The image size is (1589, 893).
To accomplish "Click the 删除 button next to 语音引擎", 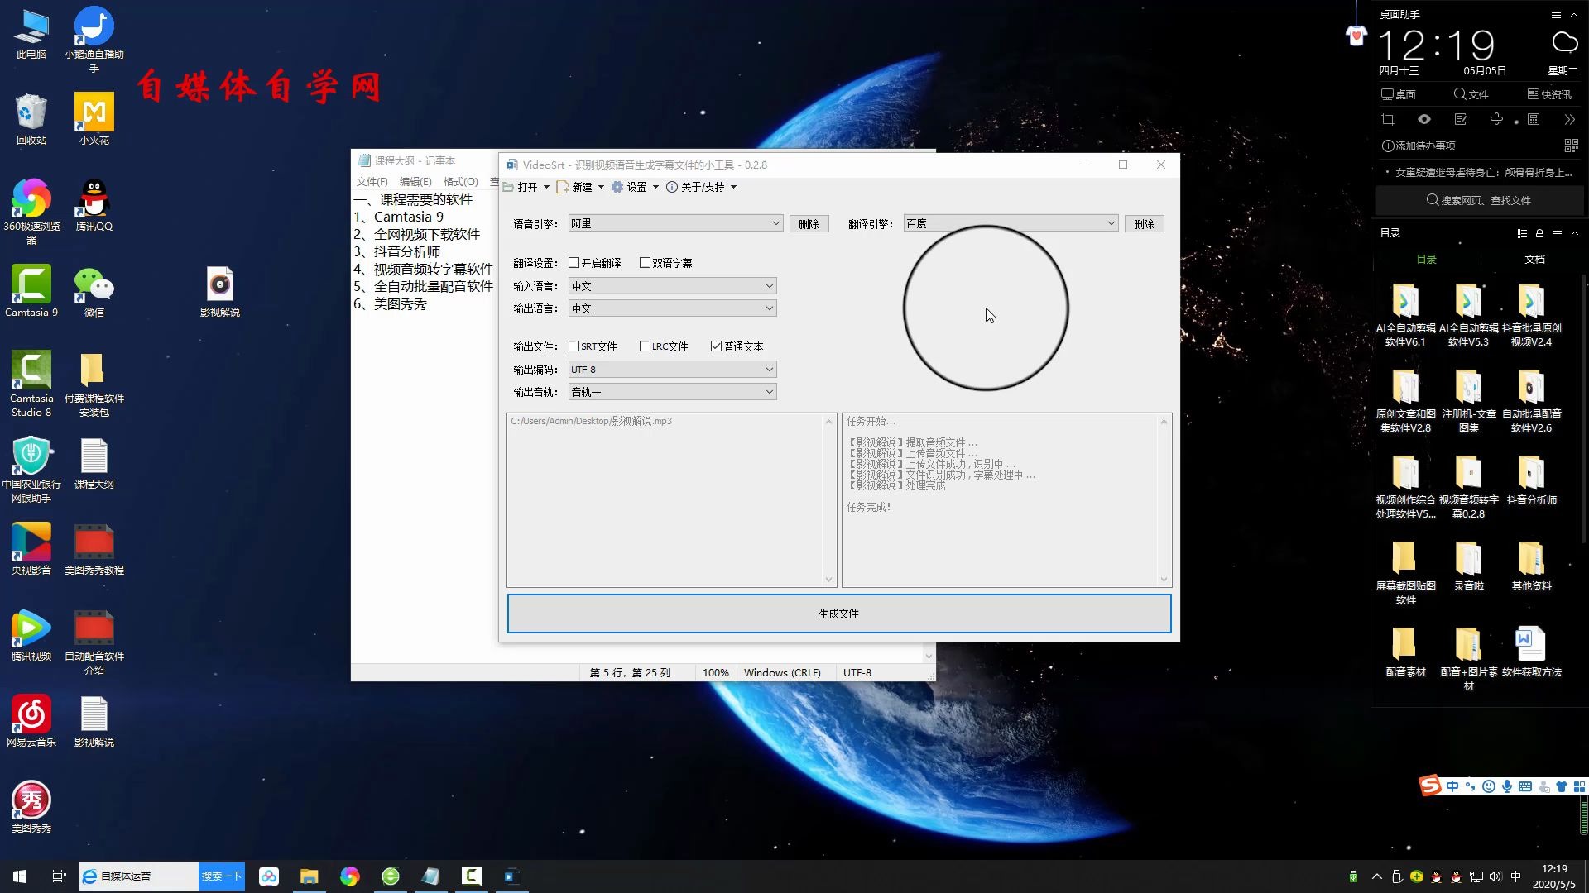I will coord(809,223).
